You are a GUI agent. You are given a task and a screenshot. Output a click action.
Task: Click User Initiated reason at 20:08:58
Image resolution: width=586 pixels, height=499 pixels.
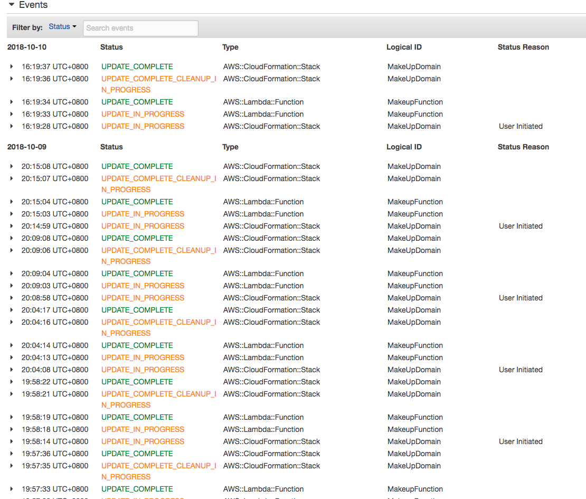click(521, 298)
